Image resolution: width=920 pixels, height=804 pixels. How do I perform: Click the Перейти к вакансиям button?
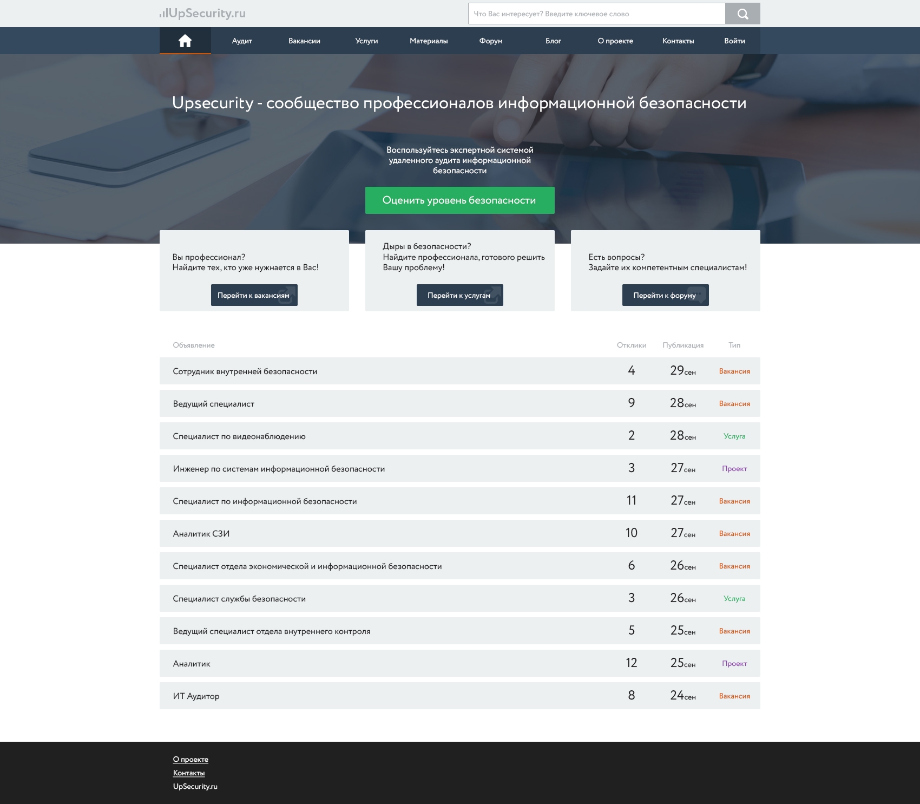pos(254,295)
